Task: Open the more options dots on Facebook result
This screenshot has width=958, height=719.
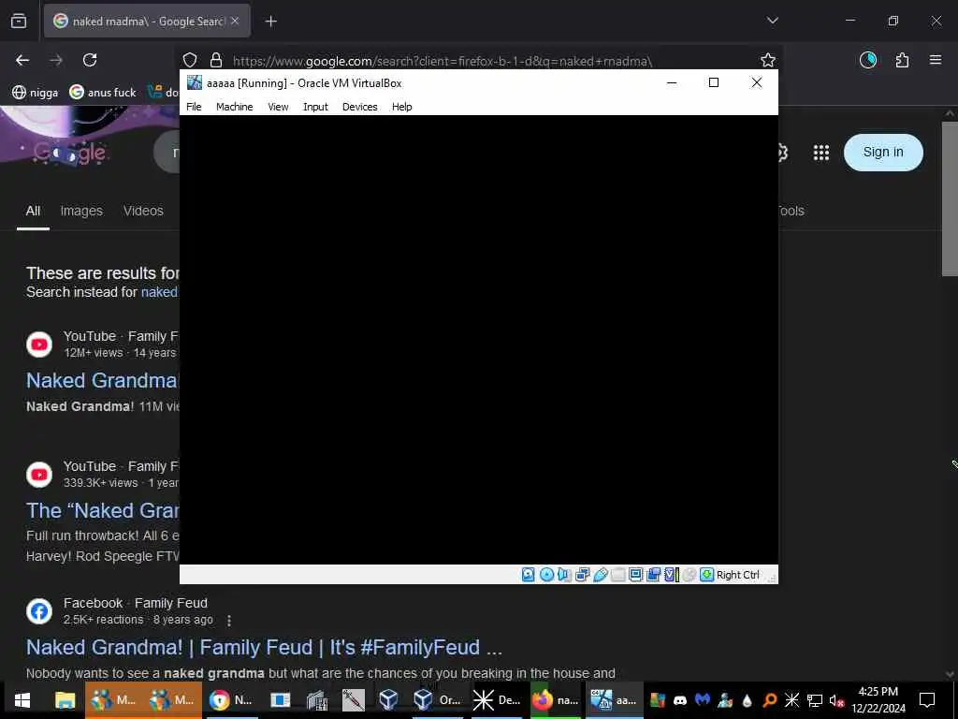Action: pyautogui.click(x=229, y=621)
